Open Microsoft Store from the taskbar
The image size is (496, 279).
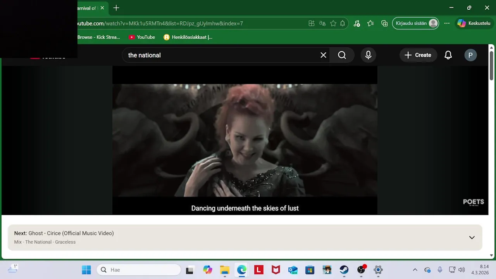(310, 270)
